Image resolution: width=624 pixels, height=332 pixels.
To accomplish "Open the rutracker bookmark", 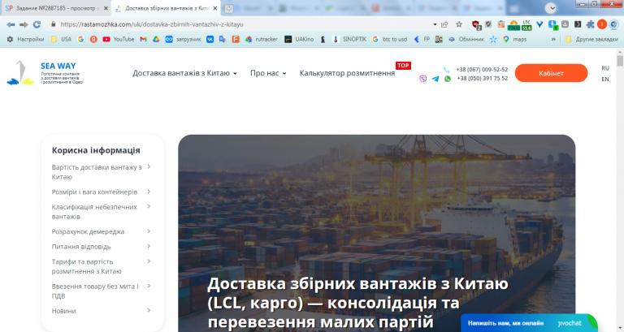I will click(261, 39).
